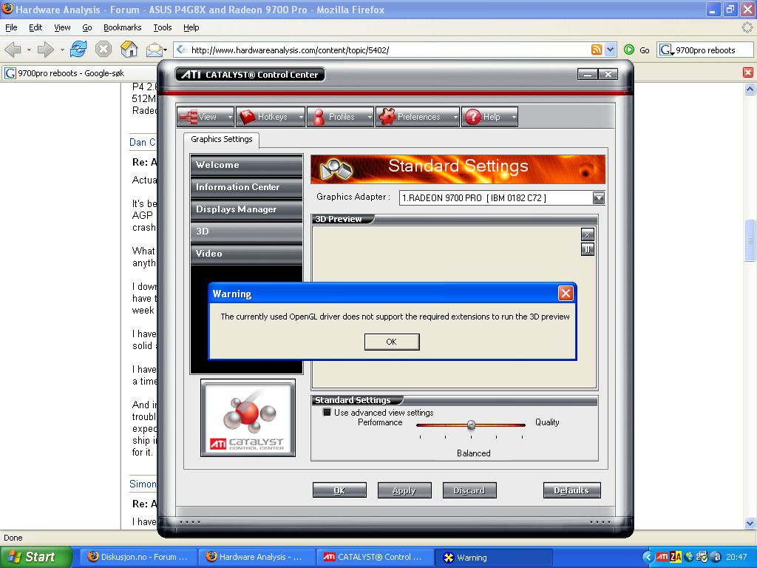This screenshot has width=757, height=568.
Task: Close the Warning dialog with red X
Action: 566,293
